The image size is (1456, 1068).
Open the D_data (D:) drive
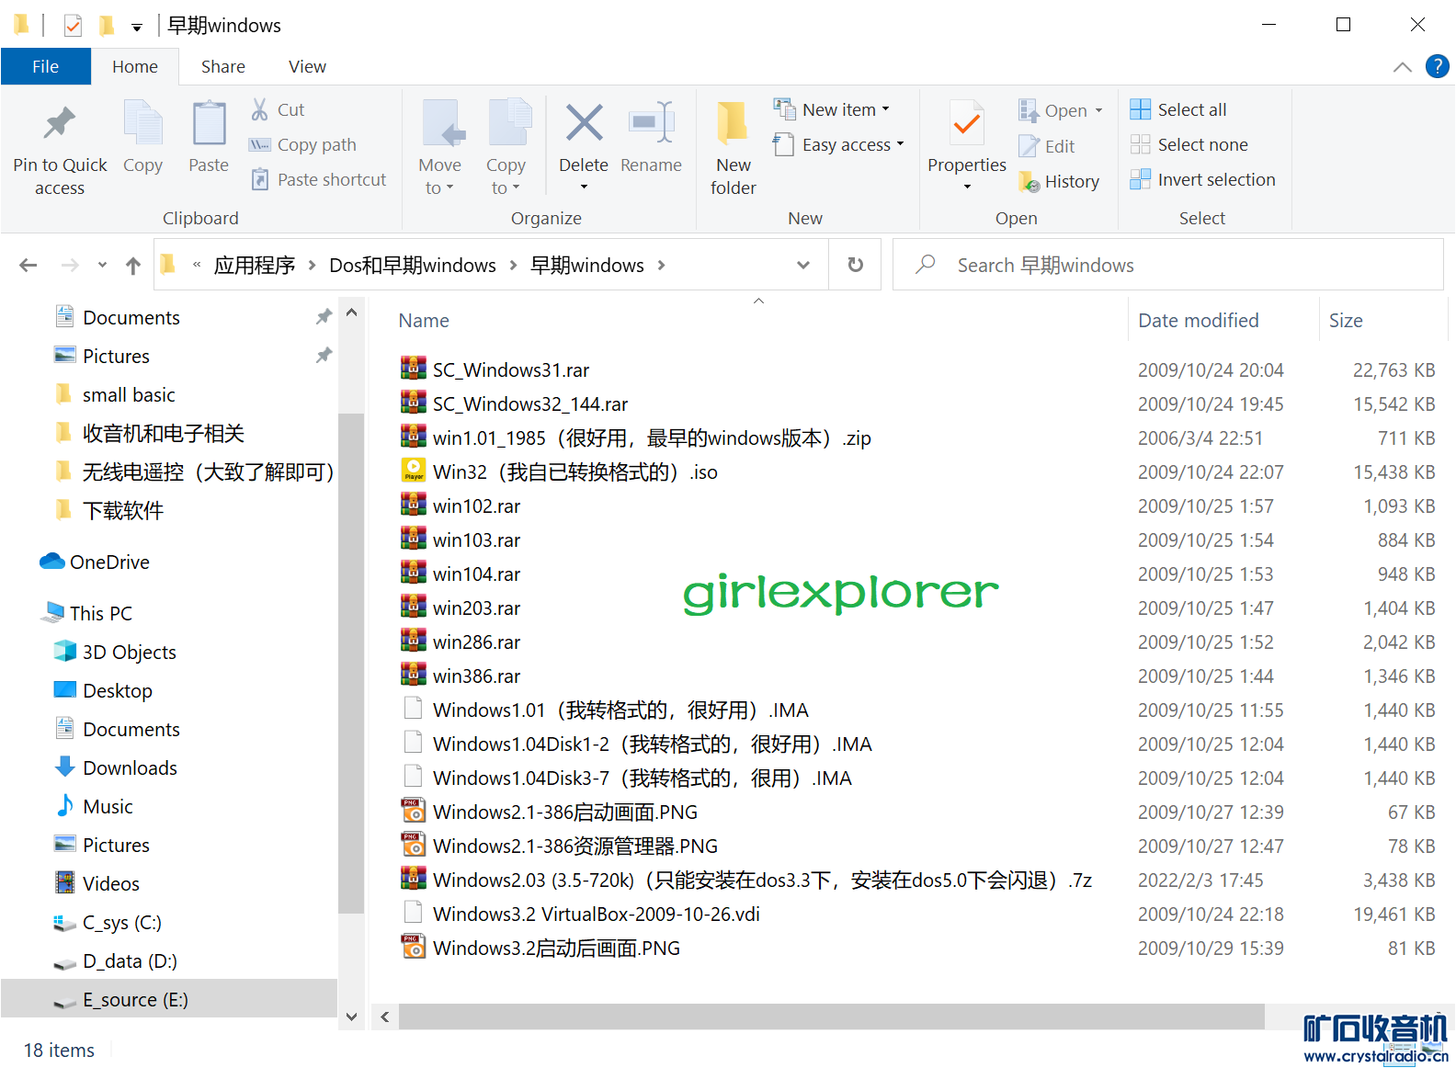[x=129, y=960]
